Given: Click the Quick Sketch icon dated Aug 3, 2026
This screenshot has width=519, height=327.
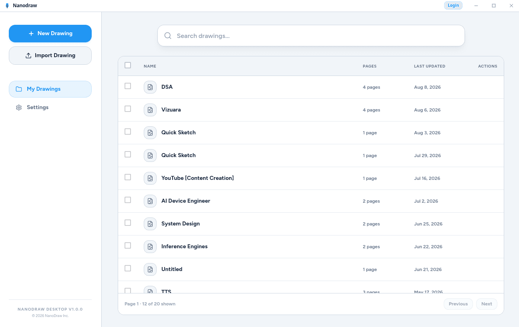Looking at the screenshot, I should pos(150,133).
